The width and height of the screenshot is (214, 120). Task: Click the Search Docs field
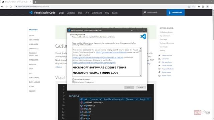coord(154,13)
